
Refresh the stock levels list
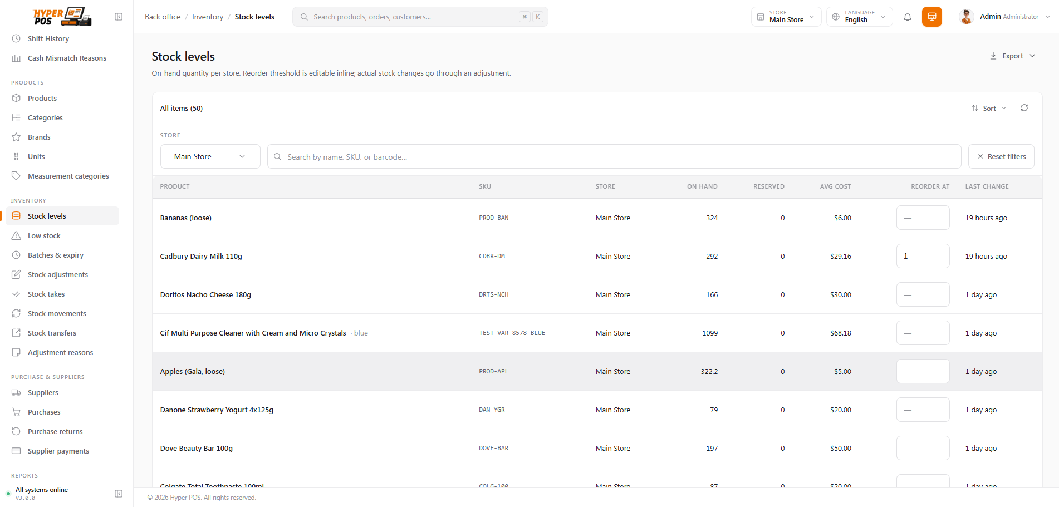pyautogui.click(x=1024, y=108)
